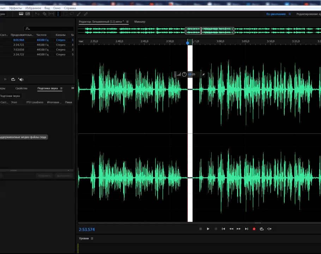321x254 pixels.
Task: Open the Эффекты menu
Action: (x=15, y=8)
